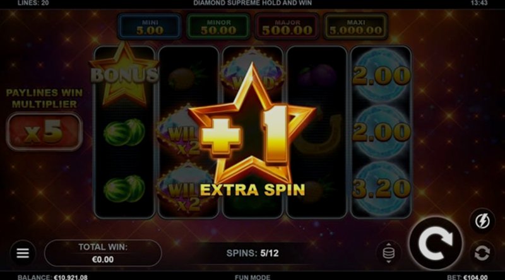Image resolution: width=505 pixels, height=280 pixels.
Task: Click the middle watermelon symbol on reel one
Action: [x=124, y=132]
